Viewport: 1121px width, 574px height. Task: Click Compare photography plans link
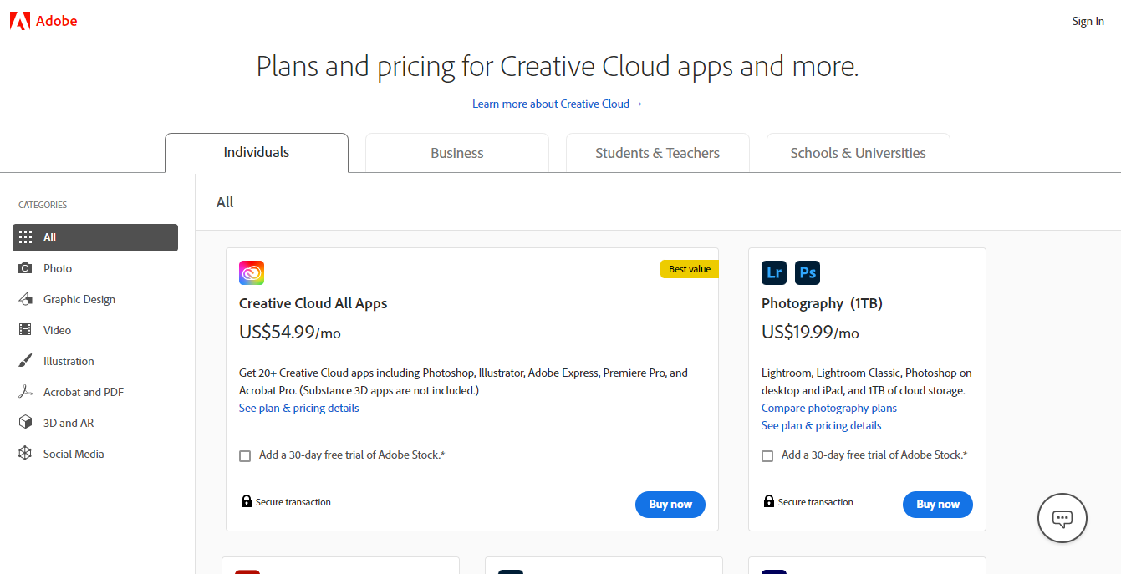828,409
